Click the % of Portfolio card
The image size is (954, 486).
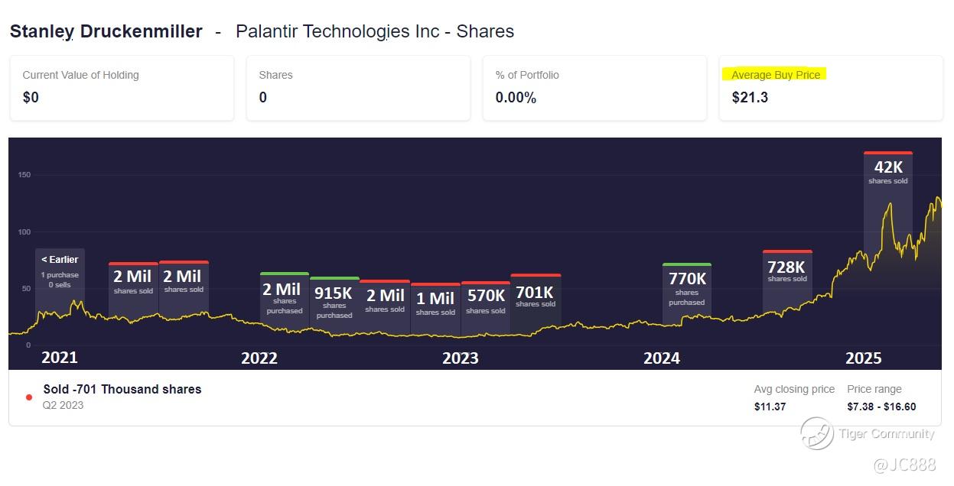(x=594, y=87)
